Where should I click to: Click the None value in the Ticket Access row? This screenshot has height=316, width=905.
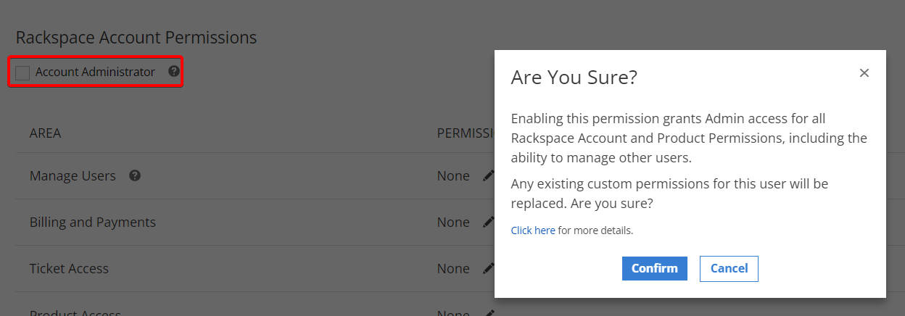click(x=453, y=269)
